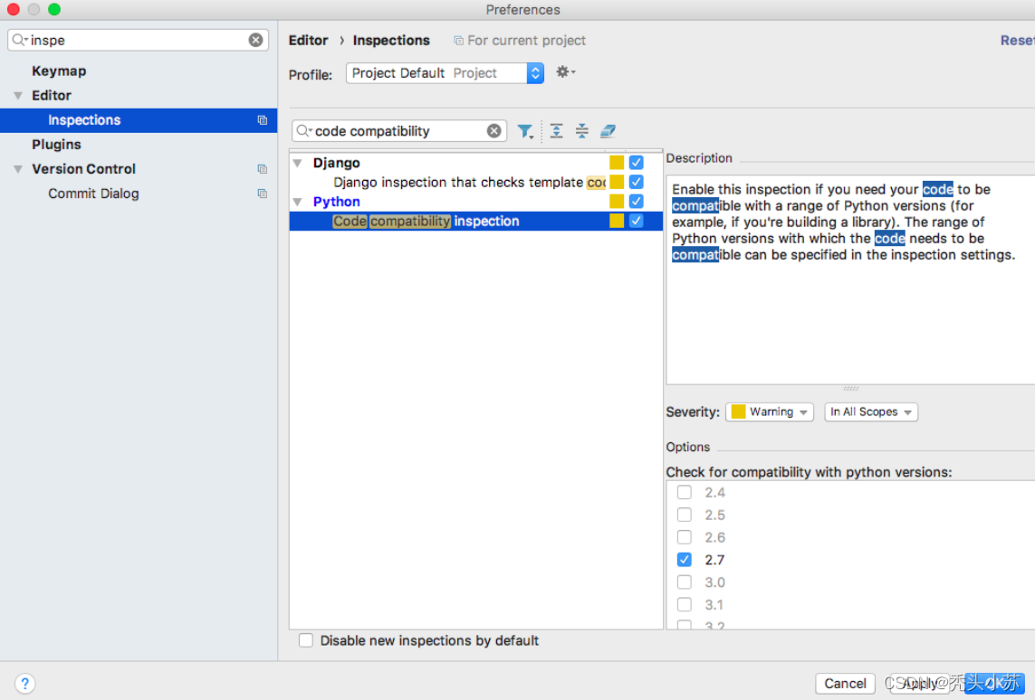Open the profile gear settings icon
The height and width of the screenshot is (700, 1035).
(565, 71)
